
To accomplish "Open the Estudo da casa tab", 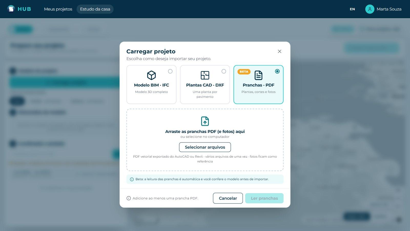I will pos(95,9).
